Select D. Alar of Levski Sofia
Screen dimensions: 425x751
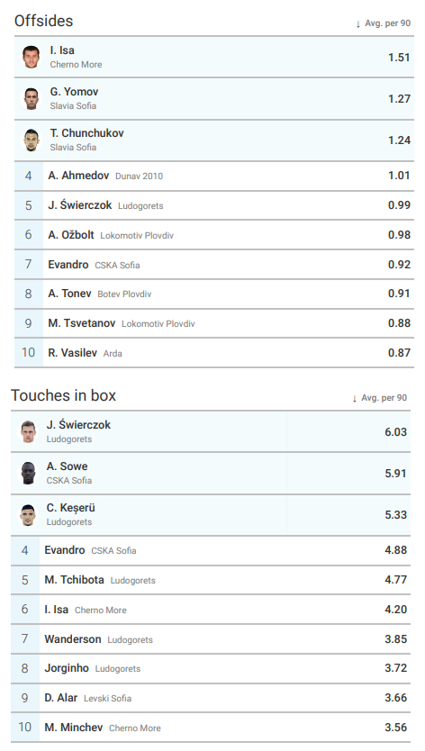(61, 698)
